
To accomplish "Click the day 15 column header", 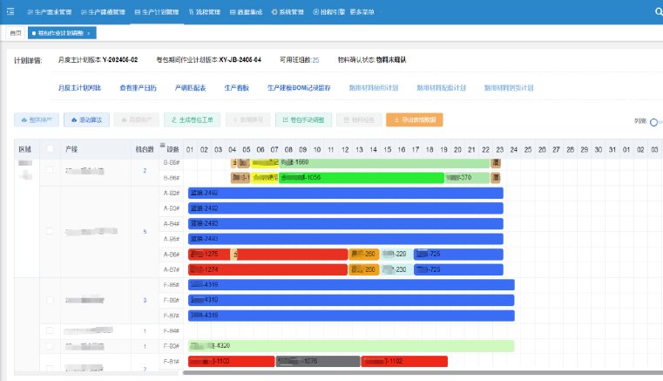I will [388, 149].
